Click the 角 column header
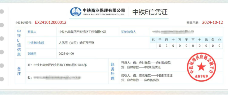This screenshot has height=98, width=228. [213, 40]
